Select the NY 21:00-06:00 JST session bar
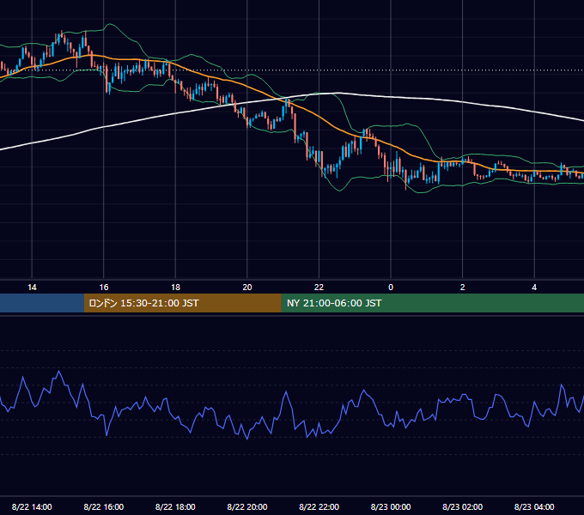This screenshot has height=515, width=584. coord(432,303)
